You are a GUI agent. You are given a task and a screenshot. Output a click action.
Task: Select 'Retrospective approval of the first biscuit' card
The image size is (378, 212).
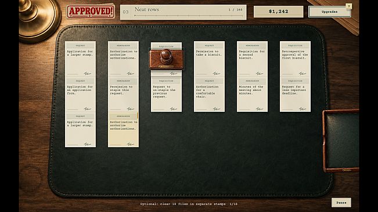point(295,59)
